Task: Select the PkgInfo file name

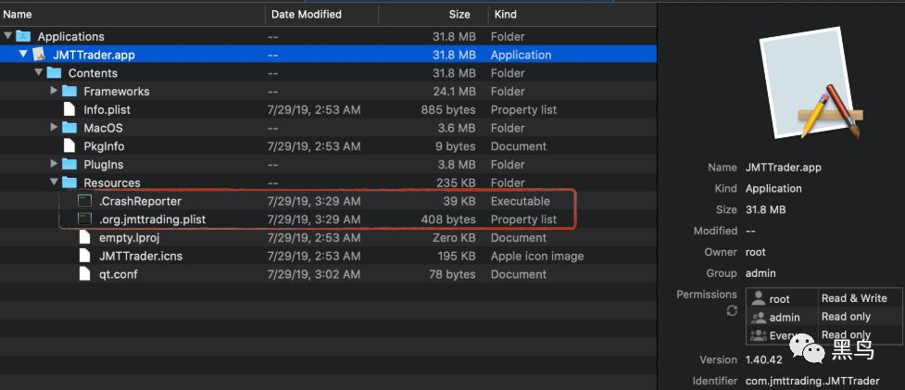Action: 104,146
